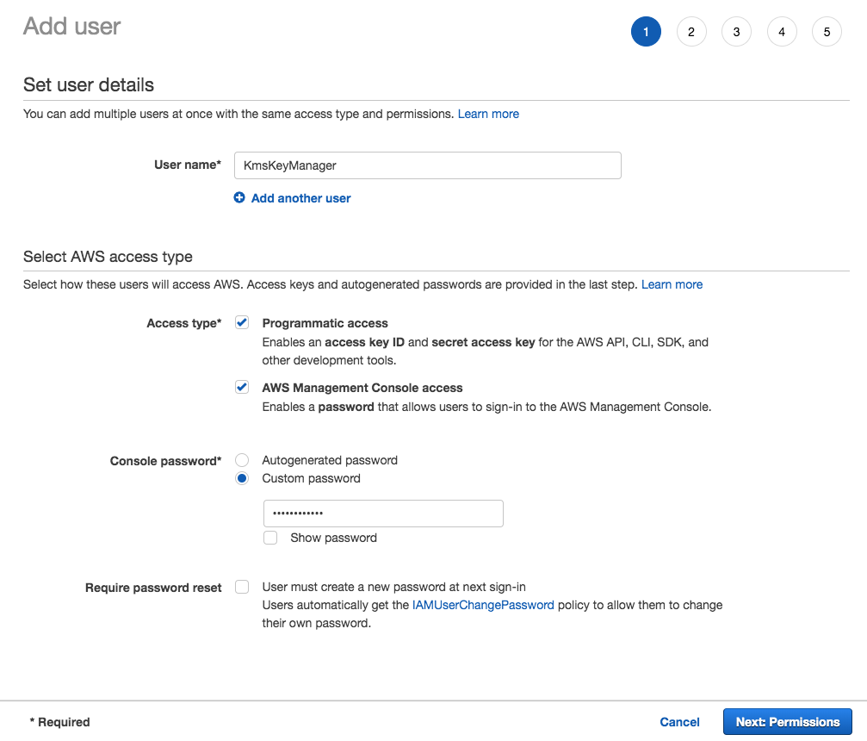867x741 pixels.
Task: Focus the custom password input field
Action: [x=383, y=514]
